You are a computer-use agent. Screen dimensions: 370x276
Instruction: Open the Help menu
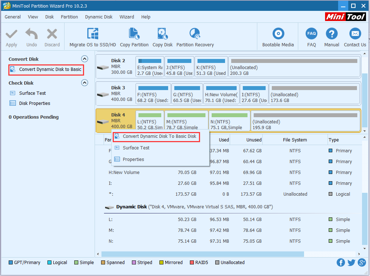[146, 17]
